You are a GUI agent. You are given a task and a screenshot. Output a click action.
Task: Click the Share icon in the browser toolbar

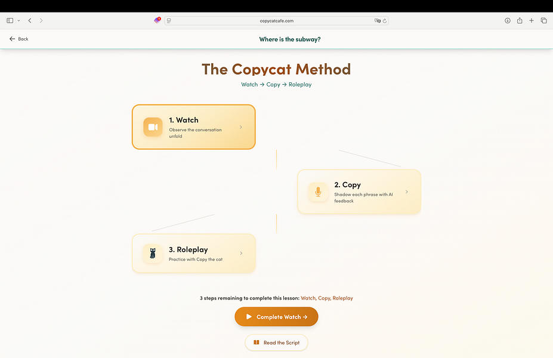pos(519,20)
